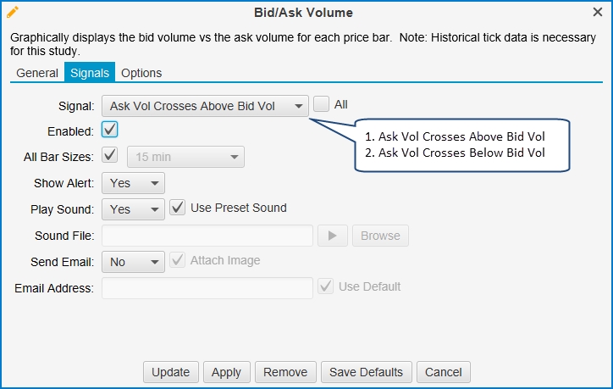
Task: Select the Signals tab
Action: (90, 73)
